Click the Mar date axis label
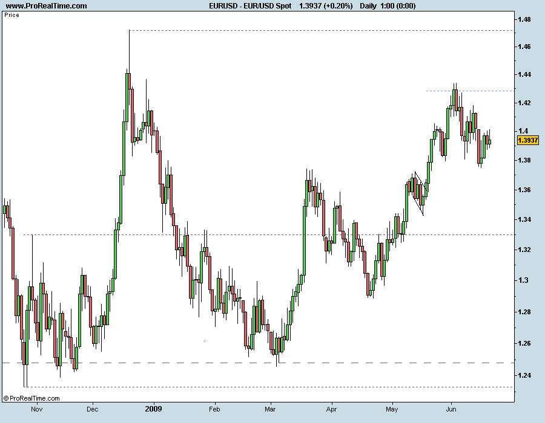 (x=270, y=409)
